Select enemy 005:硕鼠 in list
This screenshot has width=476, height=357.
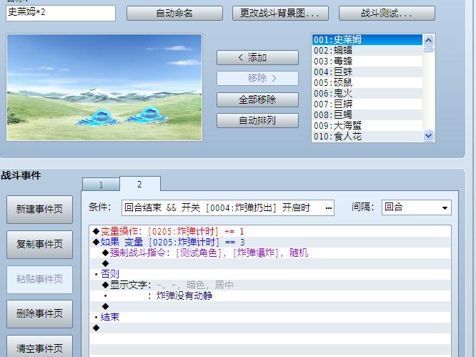pyautogui.click(x=367, y=83)
